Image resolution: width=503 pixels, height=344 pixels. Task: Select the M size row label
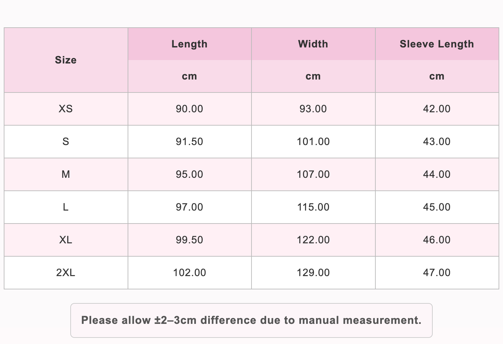[66, 174]
